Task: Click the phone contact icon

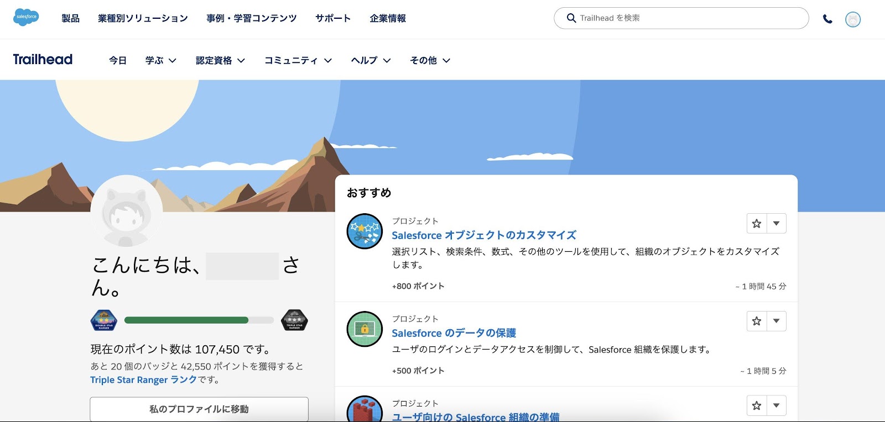Action: click(827, 19)
